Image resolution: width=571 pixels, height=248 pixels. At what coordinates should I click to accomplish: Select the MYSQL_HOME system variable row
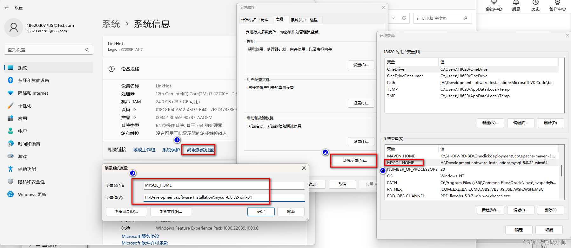(472, 163)
